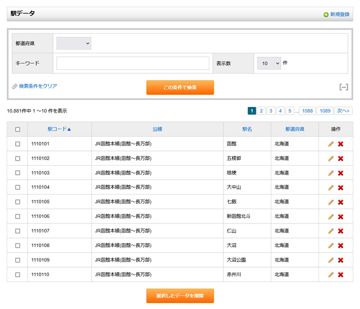Image resolution: width=360 pixels, height=309 pixels.
Task: Click the green plus 新規登録 icon
Action: tap(326, 14)
